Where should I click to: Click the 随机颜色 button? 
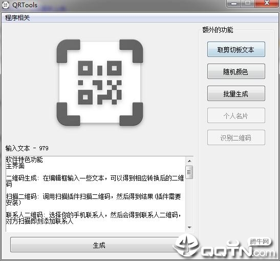click(x=236, y=71)
